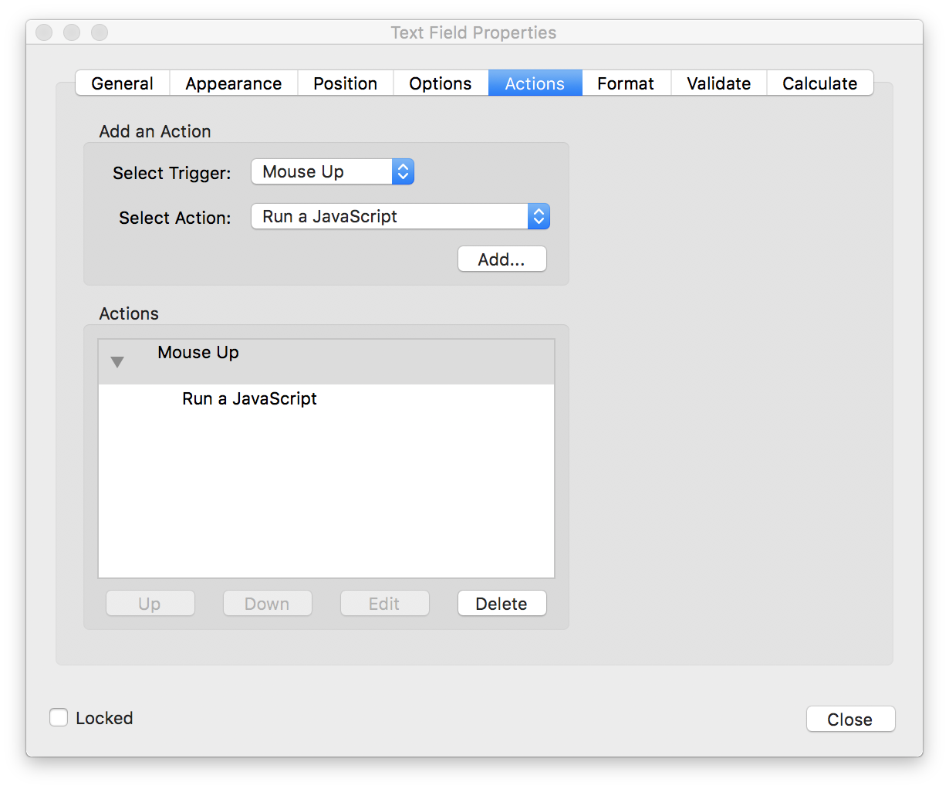Delete the selected action
The height and width of the screenshot is (789, 949).
502,603
